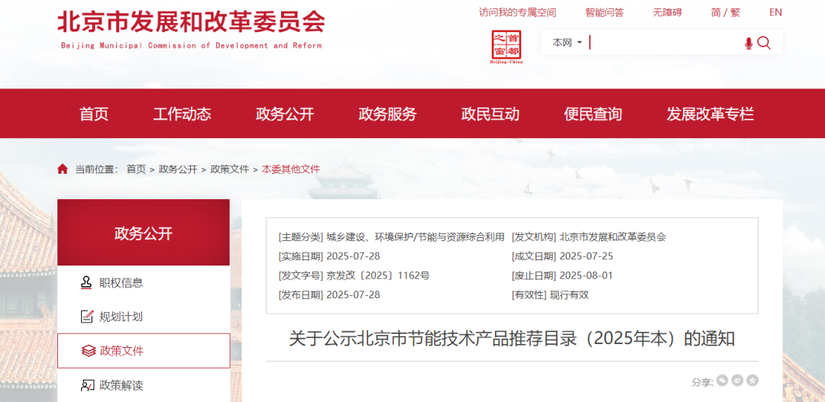
Task: Click breadcrumb link 政务公开
Action: (x=178, y=169)
